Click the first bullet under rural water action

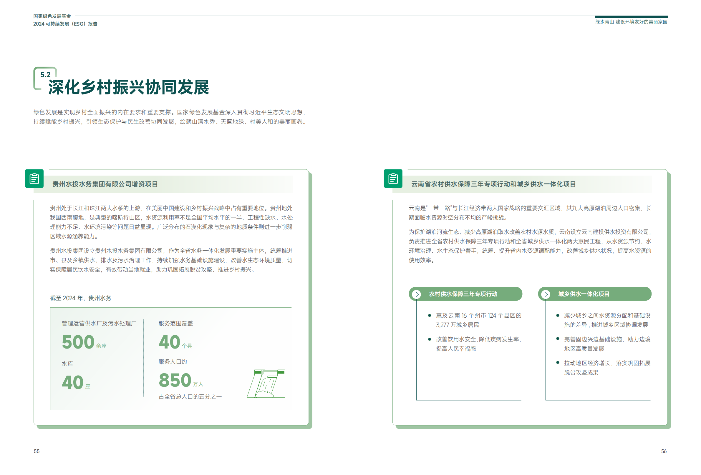coord(429,316)
